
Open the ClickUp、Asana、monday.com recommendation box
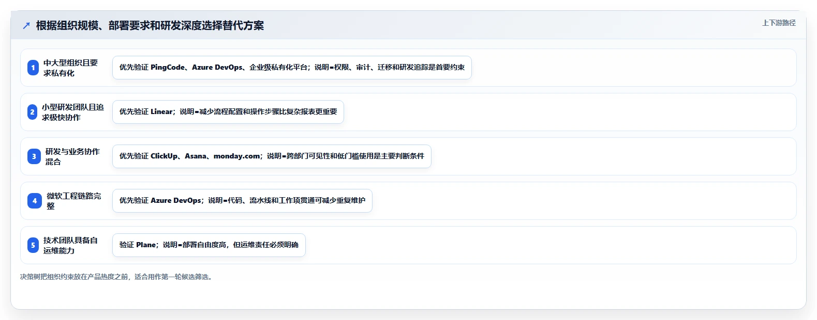[272, 156]
